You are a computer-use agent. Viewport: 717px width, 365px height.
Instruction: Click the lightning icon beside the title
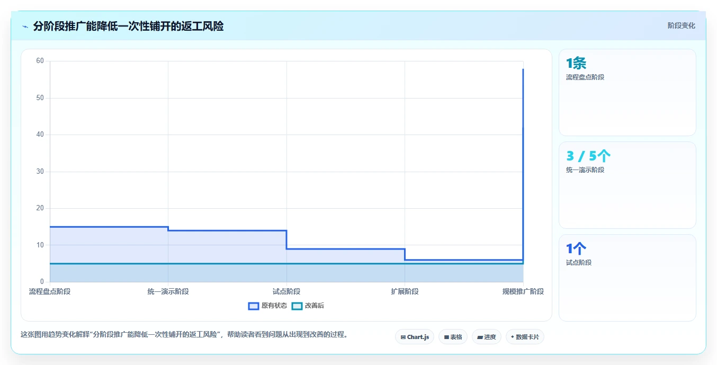25,26
